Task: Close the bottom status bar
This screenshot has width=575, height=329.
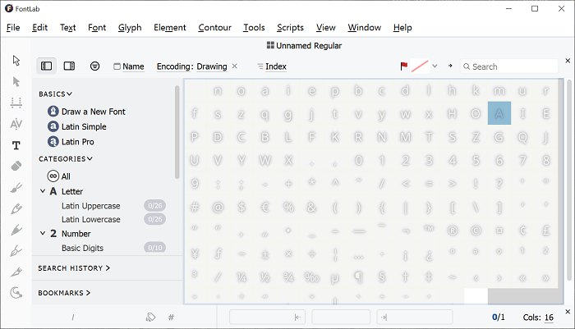Action: click(x=568, y=312)
